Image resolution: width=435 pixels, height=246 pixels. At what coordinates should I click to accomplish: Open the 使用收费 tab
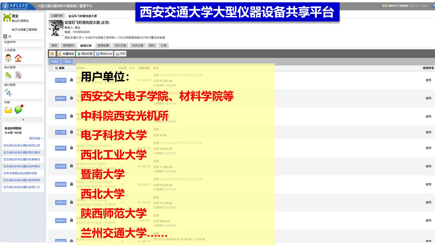[103, 45]
